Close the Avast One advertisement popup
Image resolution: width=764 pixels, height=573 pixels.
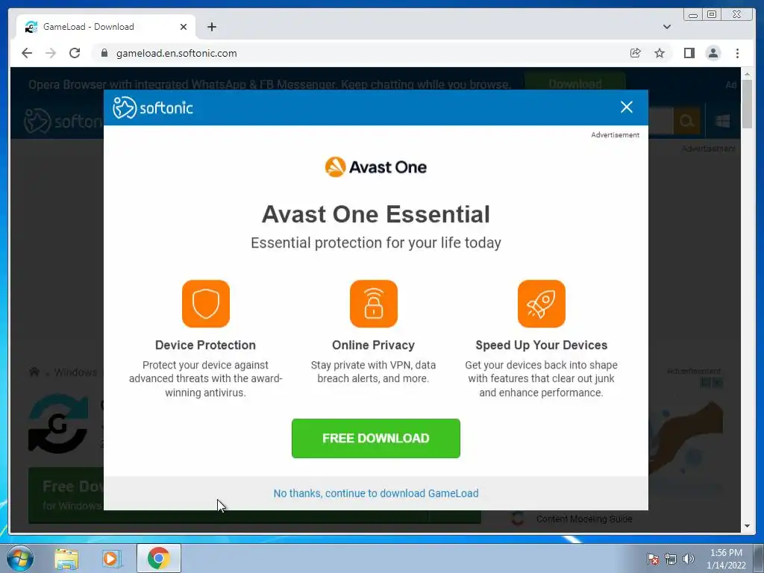[x=626, y=107]
